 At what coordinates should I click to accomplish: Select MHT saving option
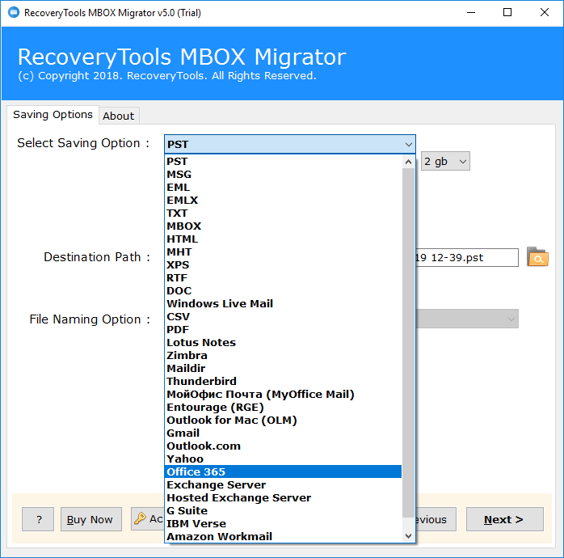[283, 252]
